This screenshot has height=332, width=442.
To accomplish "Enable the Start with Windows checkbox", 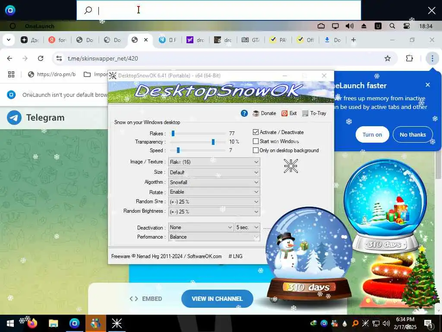I will (256, 141).
